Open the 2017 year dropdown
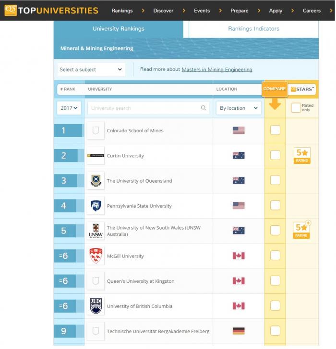This screenshot has width=336, height=349. coord(69,108)
